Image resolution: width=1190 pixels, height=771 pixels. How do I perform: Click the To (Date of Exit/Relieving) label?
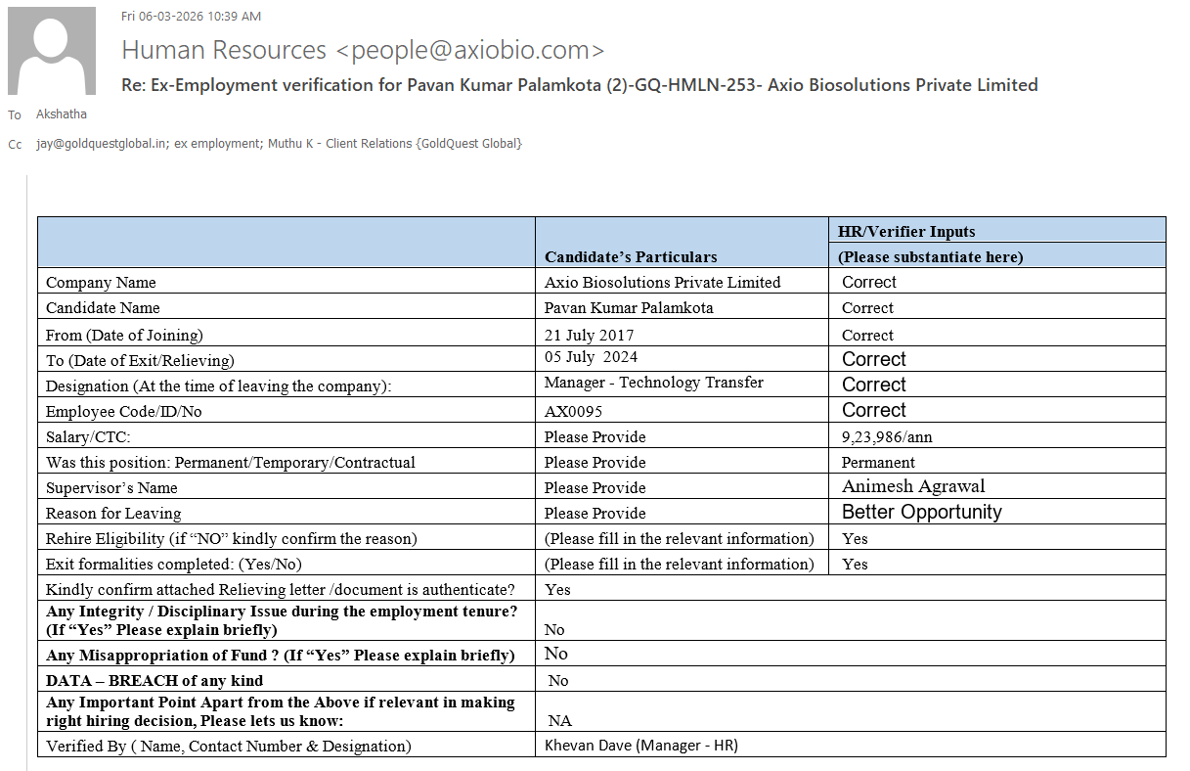140,360
